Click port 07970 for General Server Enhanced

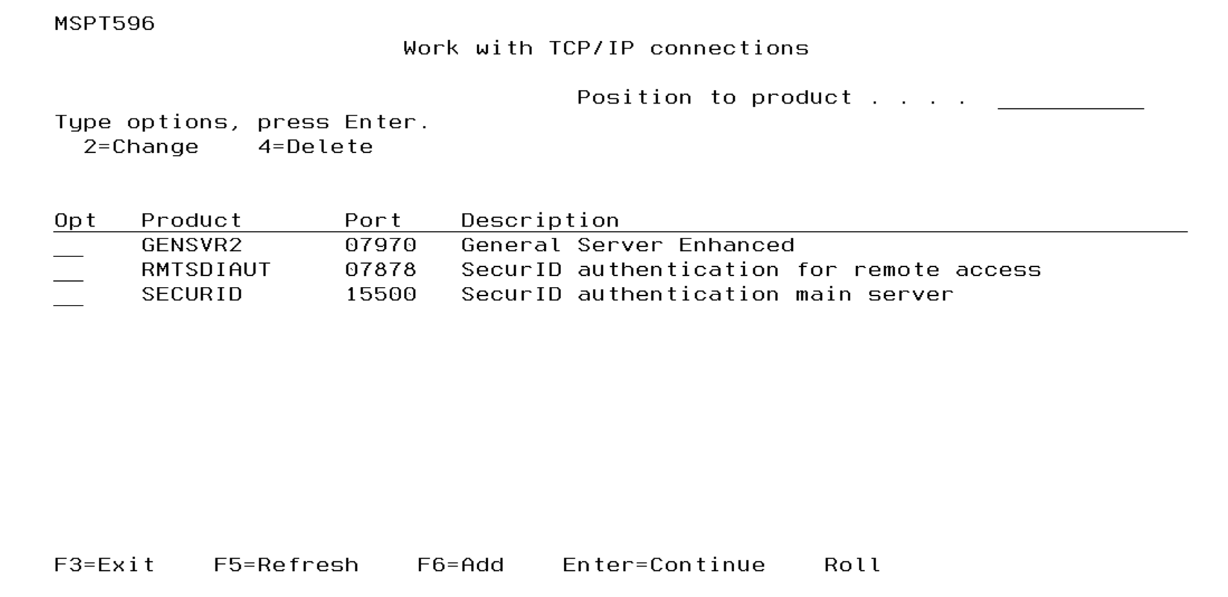click(x=382, y=244)
